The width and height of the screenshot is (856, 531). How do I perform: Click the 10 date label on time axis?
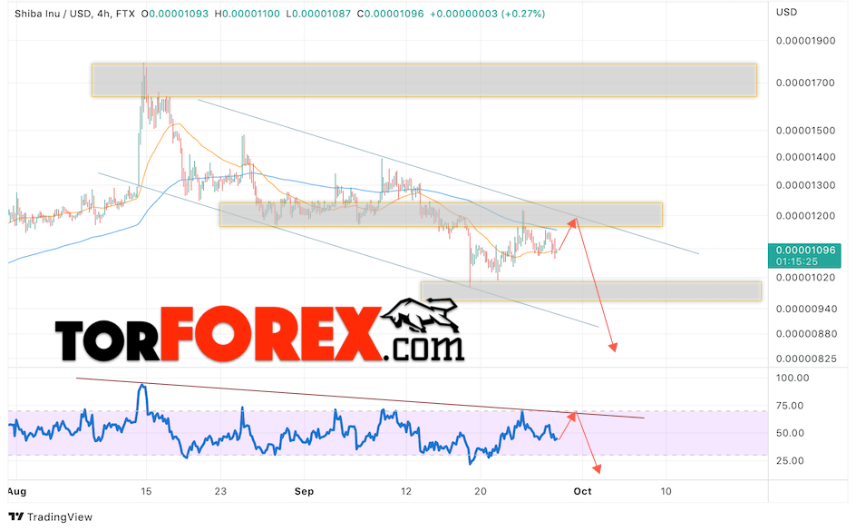[666, 492]
